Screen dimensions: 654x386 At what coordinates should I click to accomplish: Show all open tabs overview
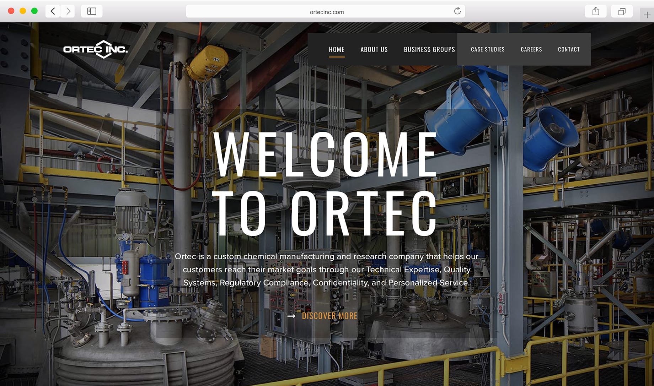pos(622,11)
